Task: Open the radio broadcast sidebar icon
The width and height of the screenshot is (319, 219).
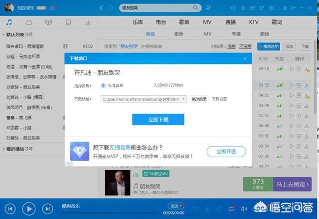Action: click(x=48, y=22)
